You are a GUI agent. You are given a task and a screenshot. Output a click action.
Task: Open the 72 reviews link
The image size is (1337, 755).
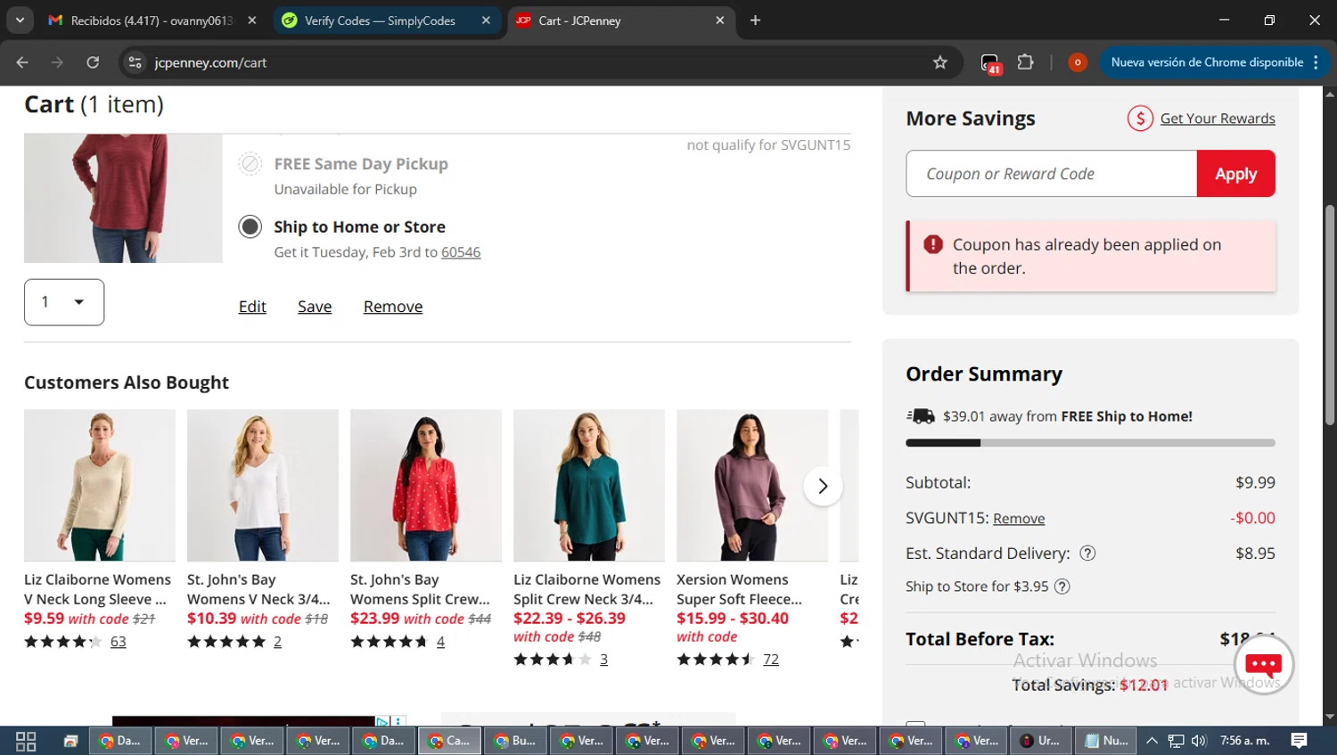(x=771, y=660)
